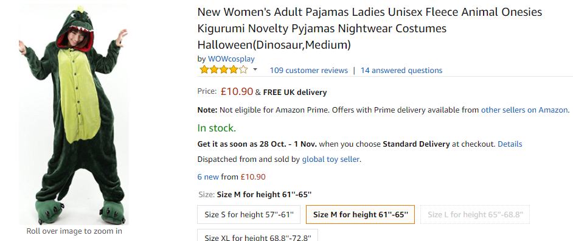Select Size M for height 61''-65''
573x241 pixels.
360,214
